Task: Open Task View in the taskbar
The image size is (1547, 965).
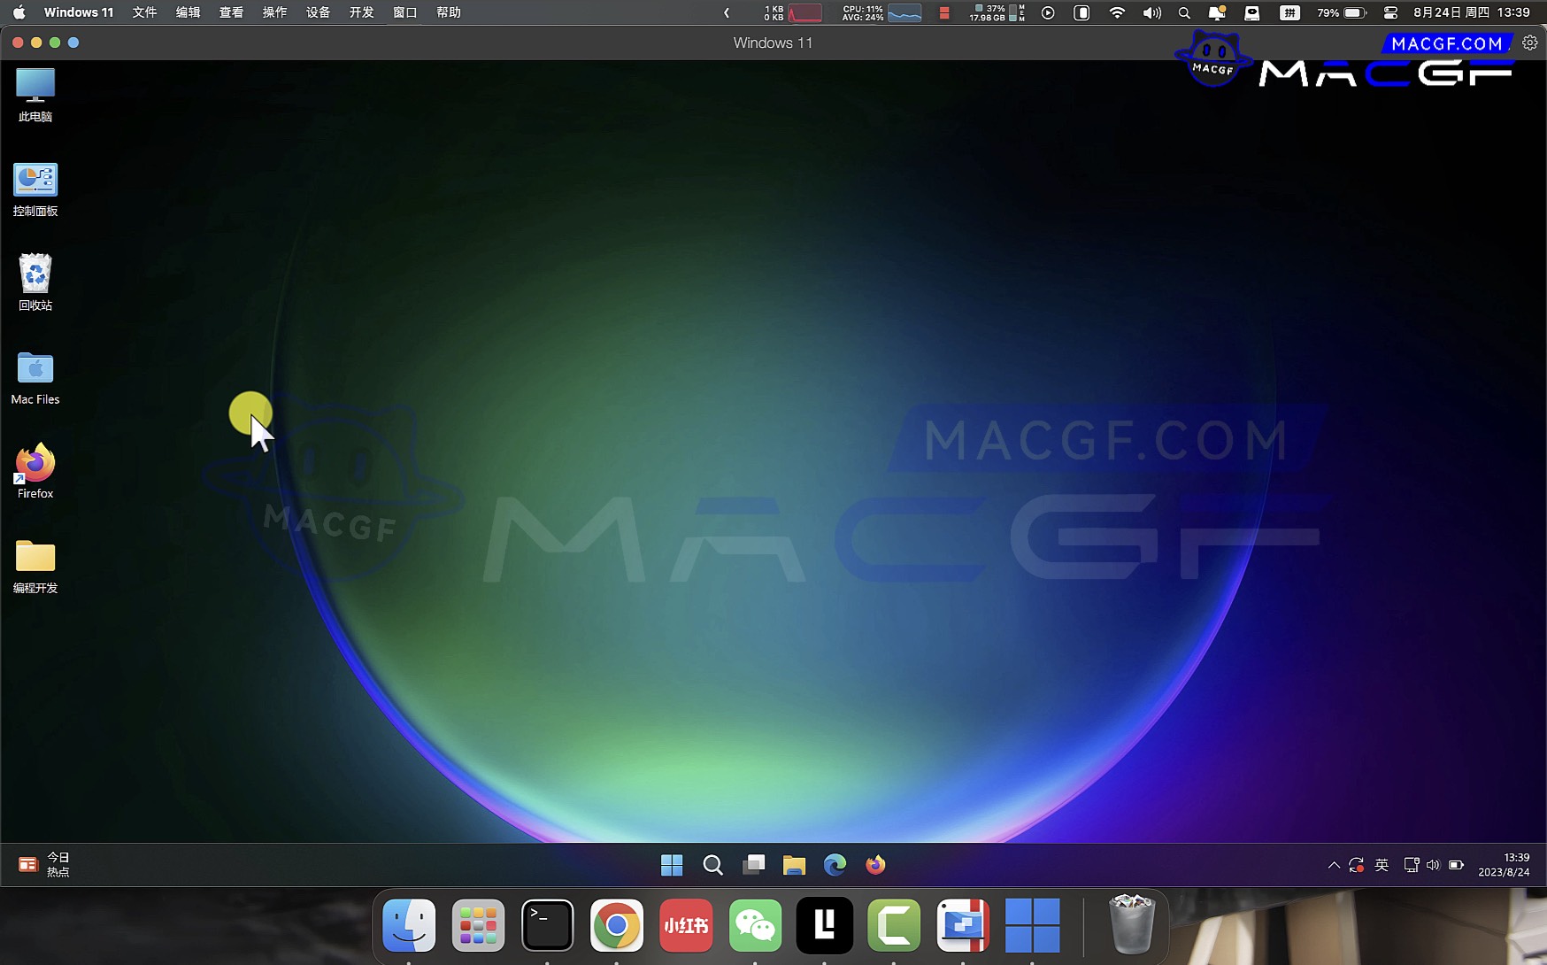Action: tap(753, 865)
